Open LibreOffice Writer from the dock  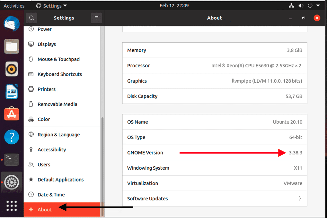click(x=12, y=92)
